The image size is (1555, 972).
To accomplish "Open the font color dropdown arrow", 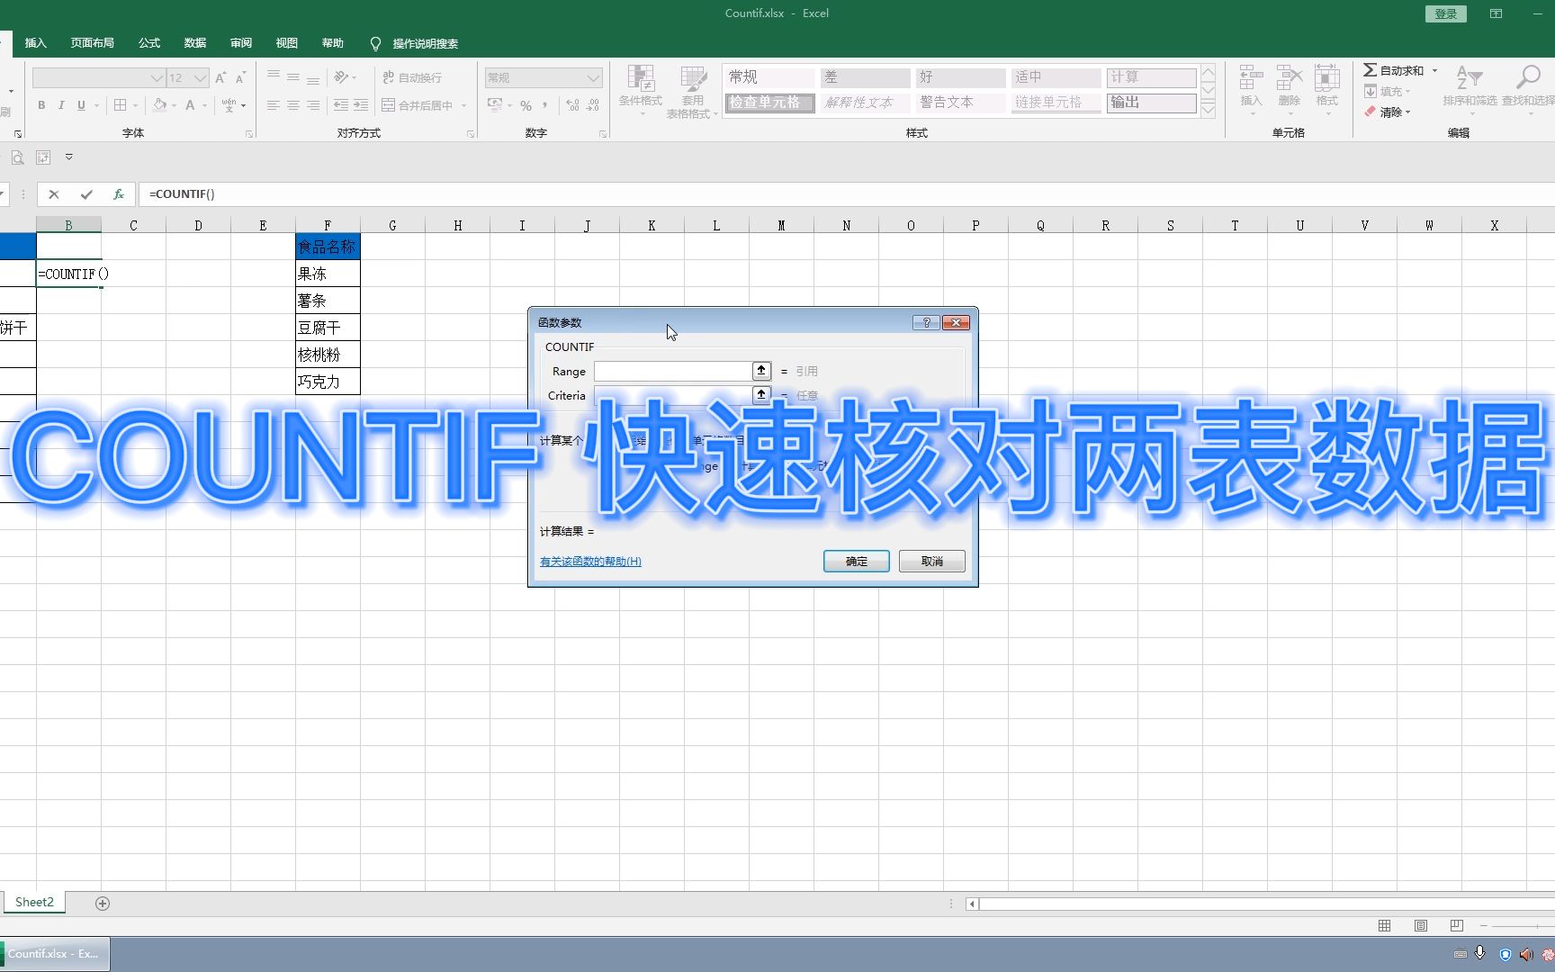I will (205, 105).
